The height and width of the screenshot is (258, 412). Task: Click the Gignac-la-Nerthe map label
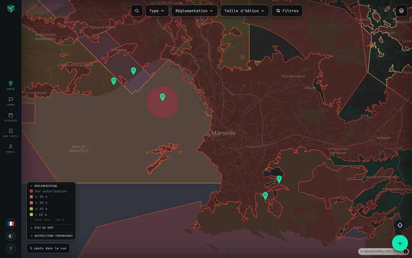tap(103, 27)
